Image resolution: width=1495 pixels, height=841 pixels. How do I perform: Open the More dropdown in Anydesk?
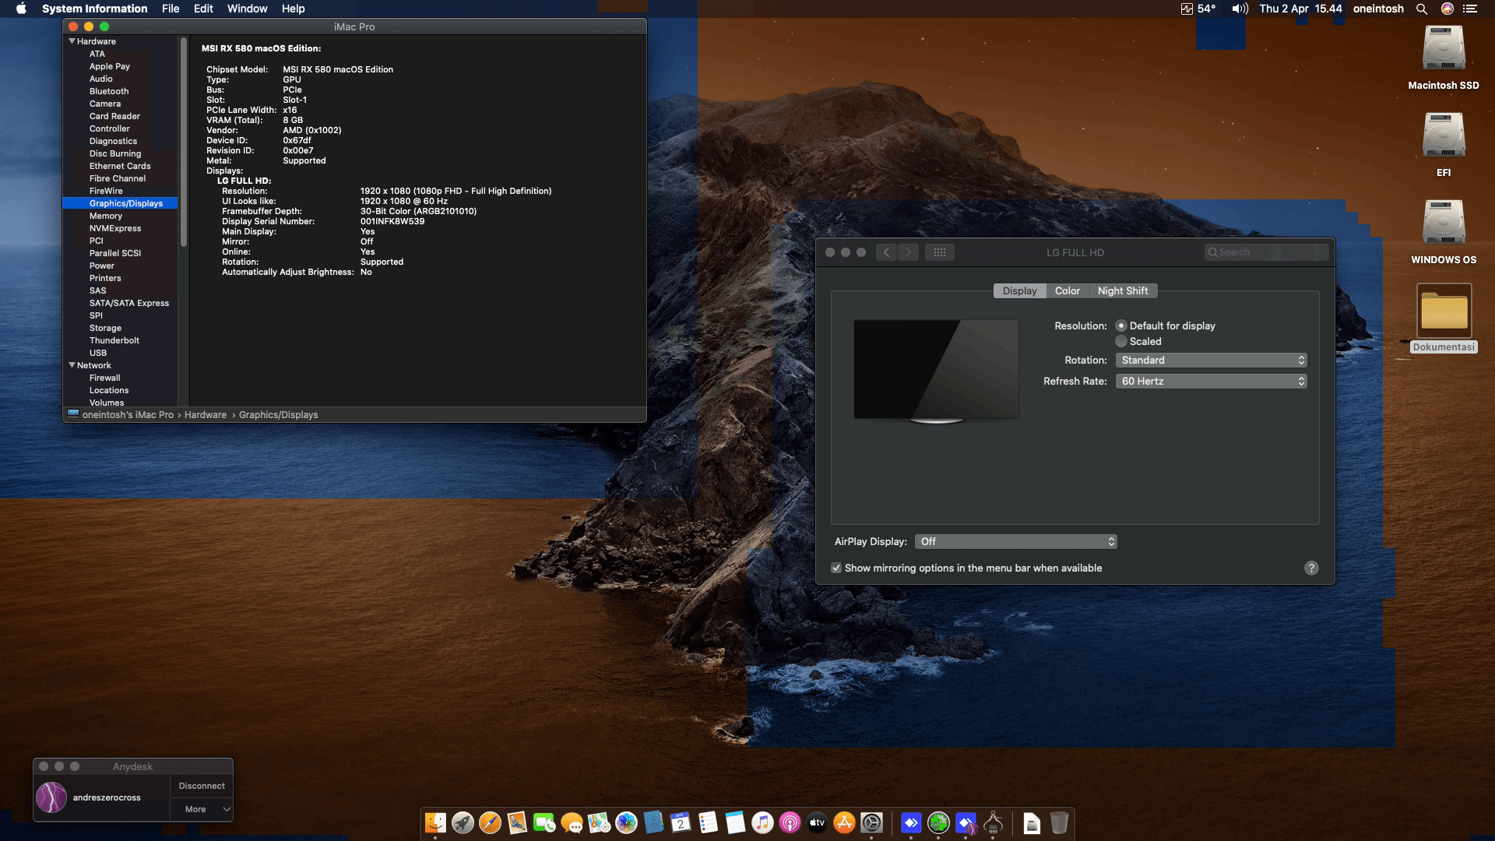(202, 809)
